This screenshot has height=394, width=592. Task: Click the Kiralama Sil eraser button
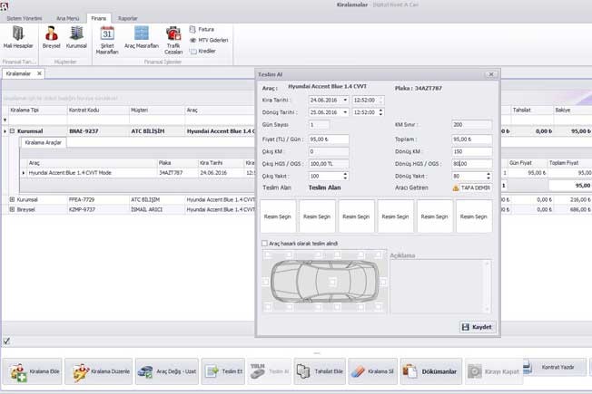(x=372, y=371)
